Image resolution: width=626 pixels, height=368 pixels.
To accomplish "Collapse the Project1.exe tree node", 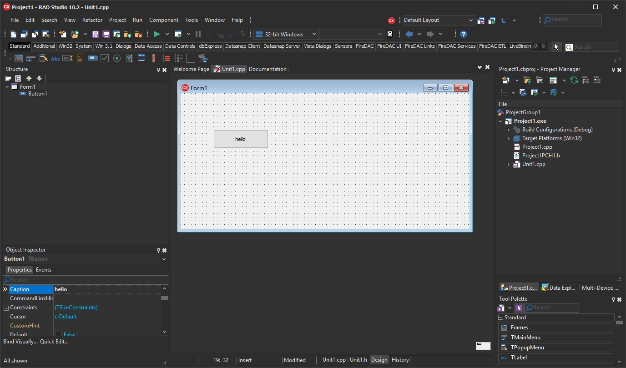I will pos(500,121).
